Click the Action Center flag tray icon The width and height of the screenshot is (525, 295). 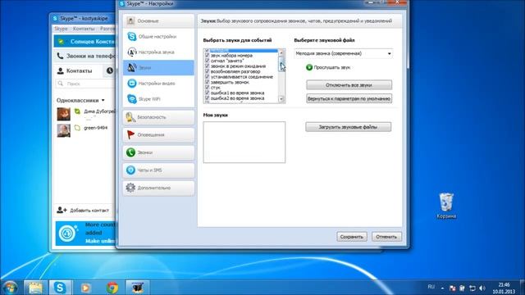(x=452, y=288)
